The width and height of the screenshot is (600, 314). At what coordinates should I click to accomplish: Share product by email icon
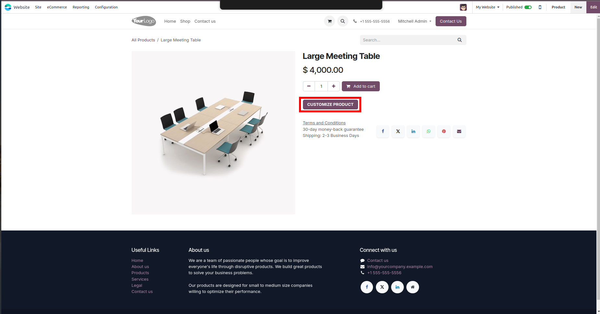click(x=459, y=131)
